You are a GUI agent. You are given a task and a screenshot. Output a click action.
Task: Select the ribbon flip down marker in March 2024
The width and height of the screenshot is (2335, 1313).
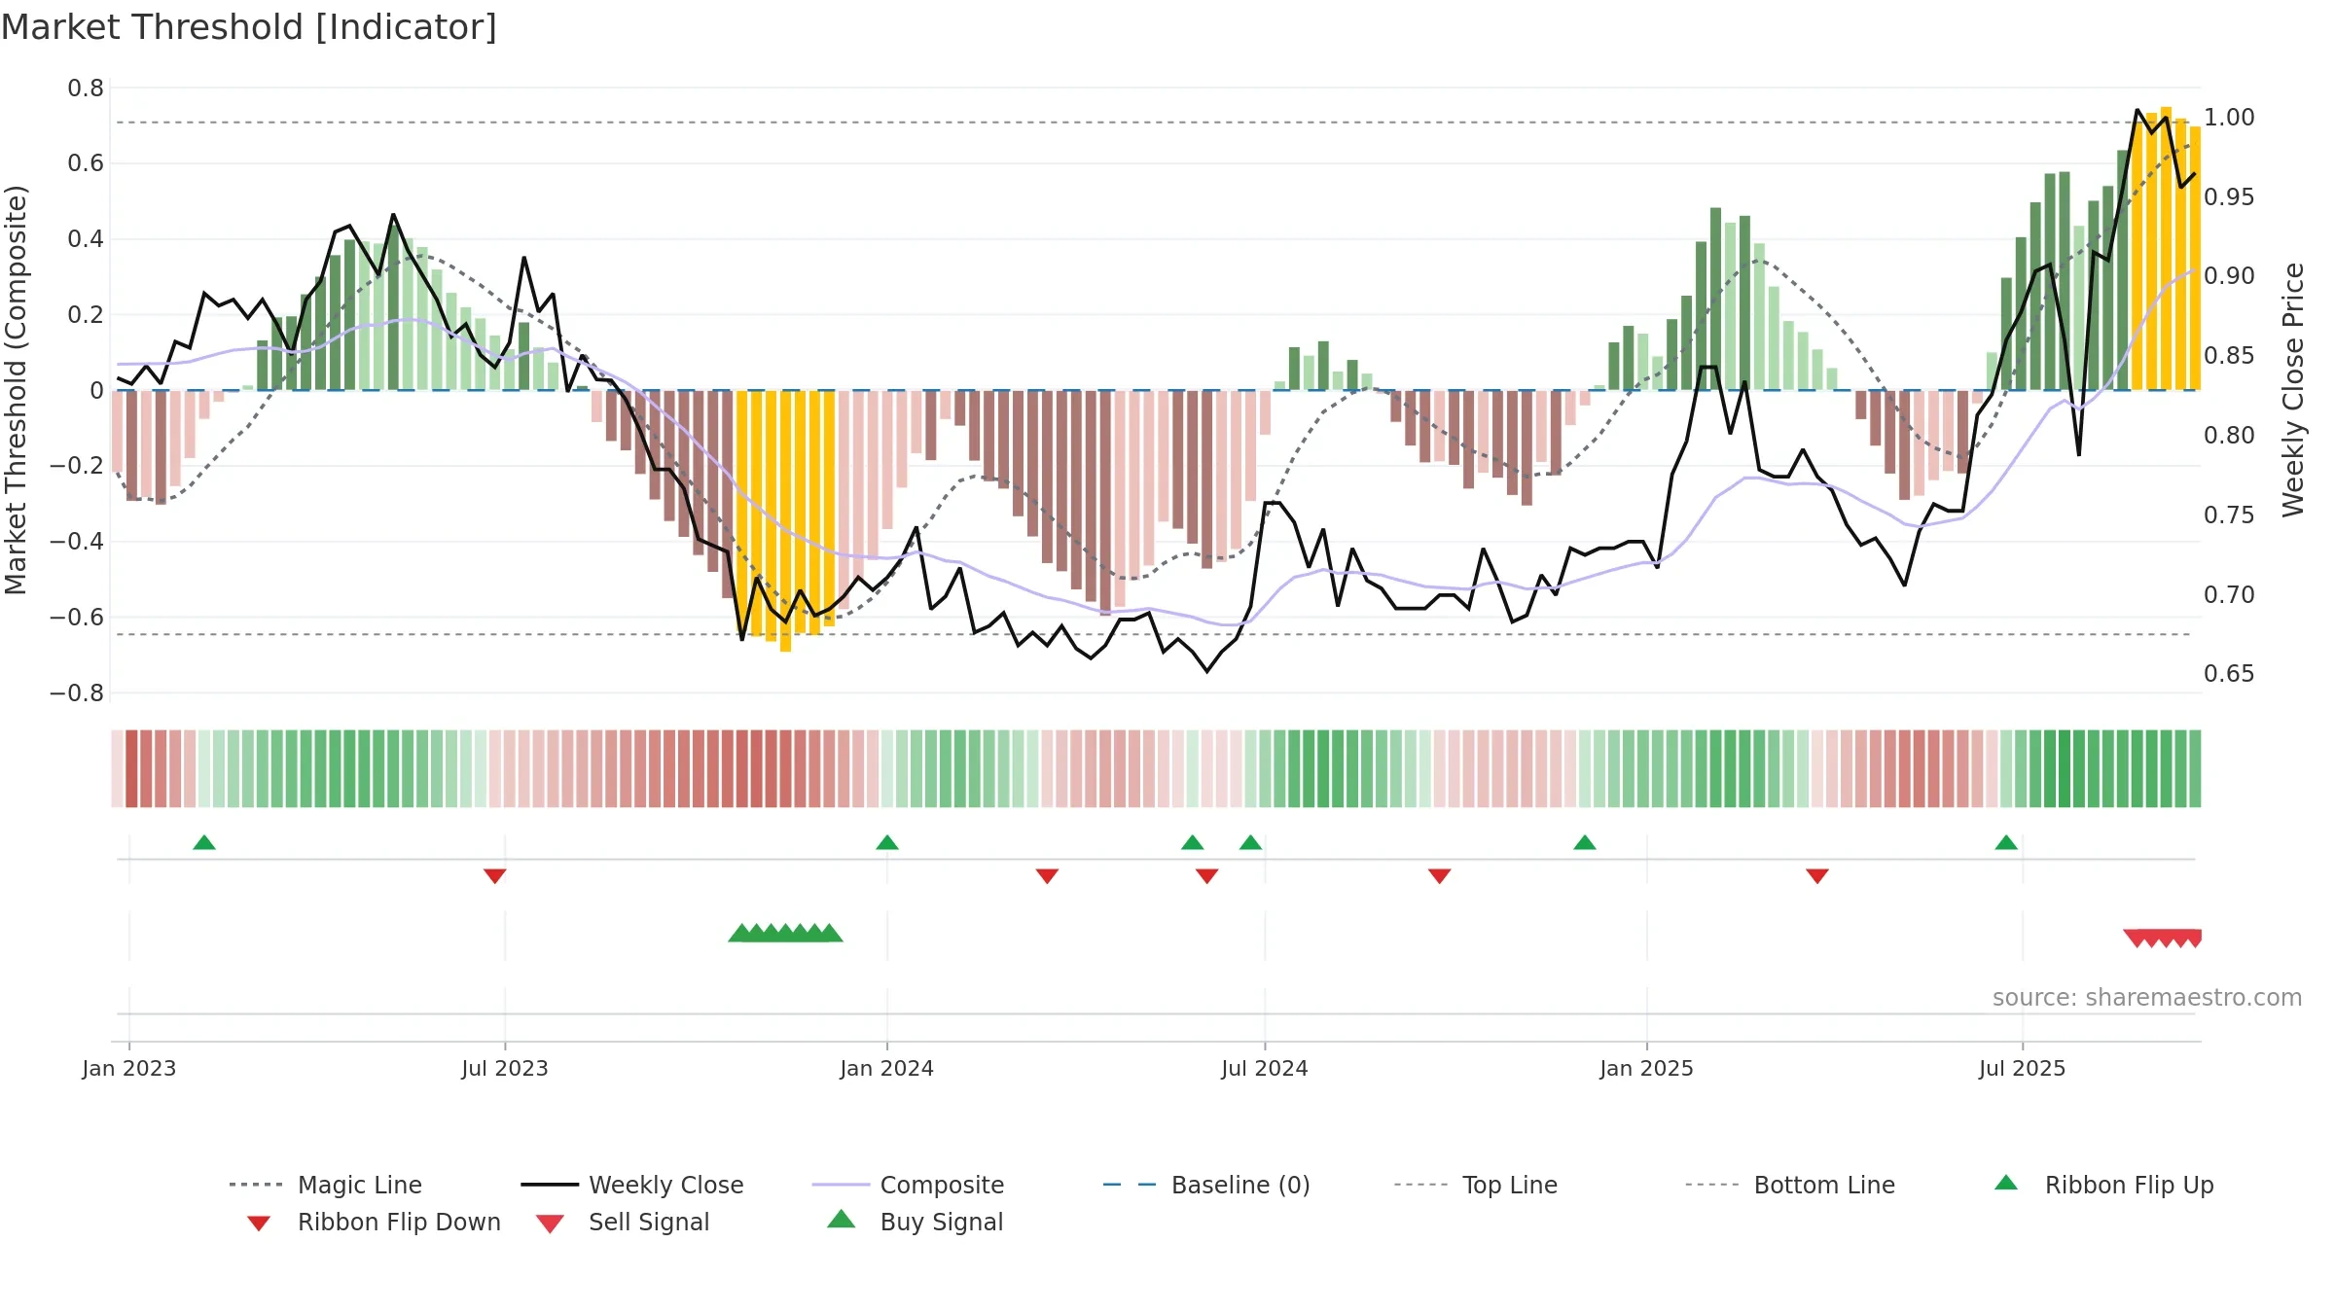[1047, 876]
